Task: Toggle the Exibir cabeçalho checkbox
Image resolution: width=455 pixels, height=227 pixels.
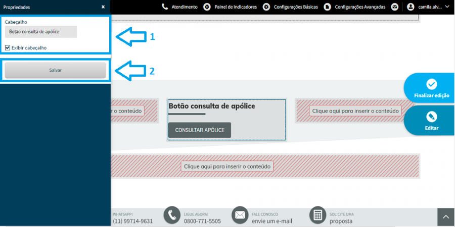Action: (8, 48)
